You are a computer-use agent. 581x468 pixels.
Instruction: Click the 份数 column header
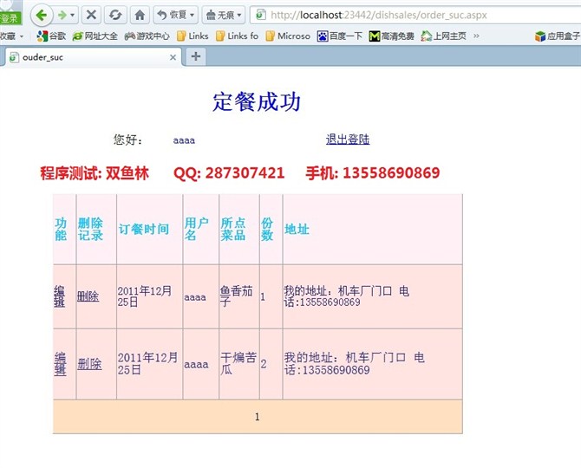click(267, 229)
